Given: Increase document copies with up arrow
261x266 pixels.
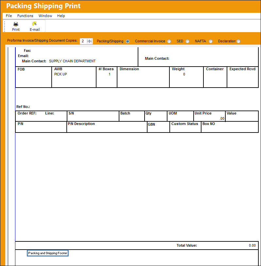Looking at the screenshot, I should tap(90, 40).
